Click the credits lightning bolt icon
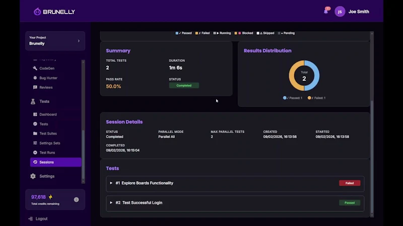 (x=50, y=197)
